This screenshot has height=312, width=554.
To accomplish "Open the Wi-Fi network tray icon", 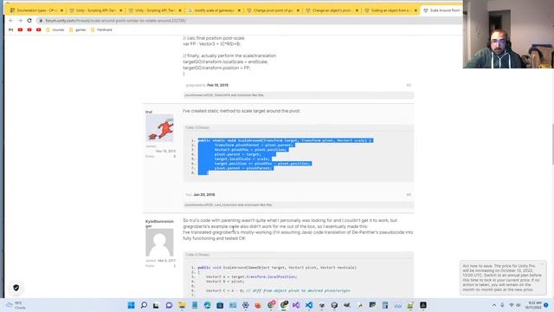I will point(512,305).
